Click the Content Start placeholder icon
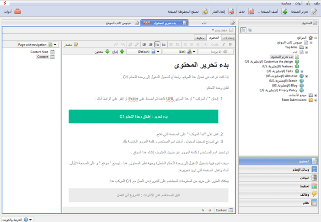 tap(53, 52)
